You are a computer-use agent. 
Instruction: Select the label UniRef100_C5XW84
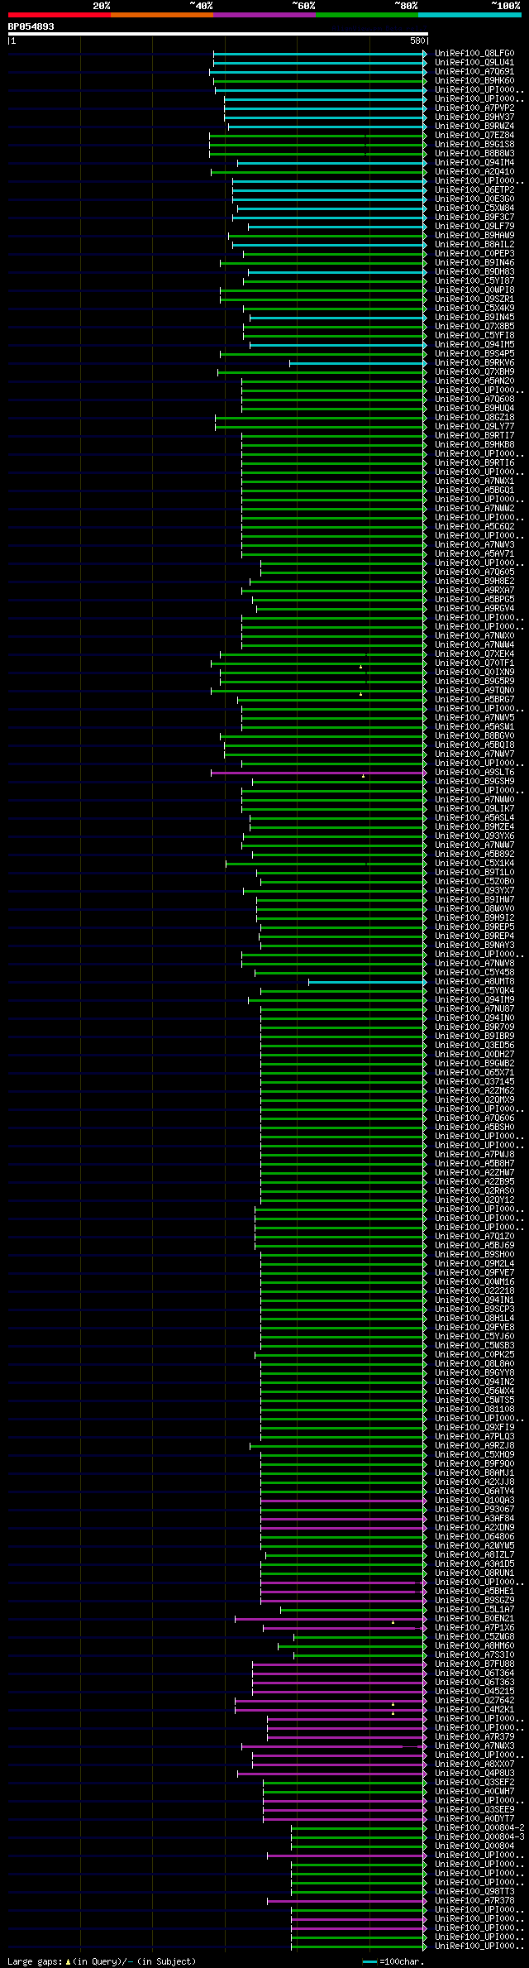click(x=474, y=208)
